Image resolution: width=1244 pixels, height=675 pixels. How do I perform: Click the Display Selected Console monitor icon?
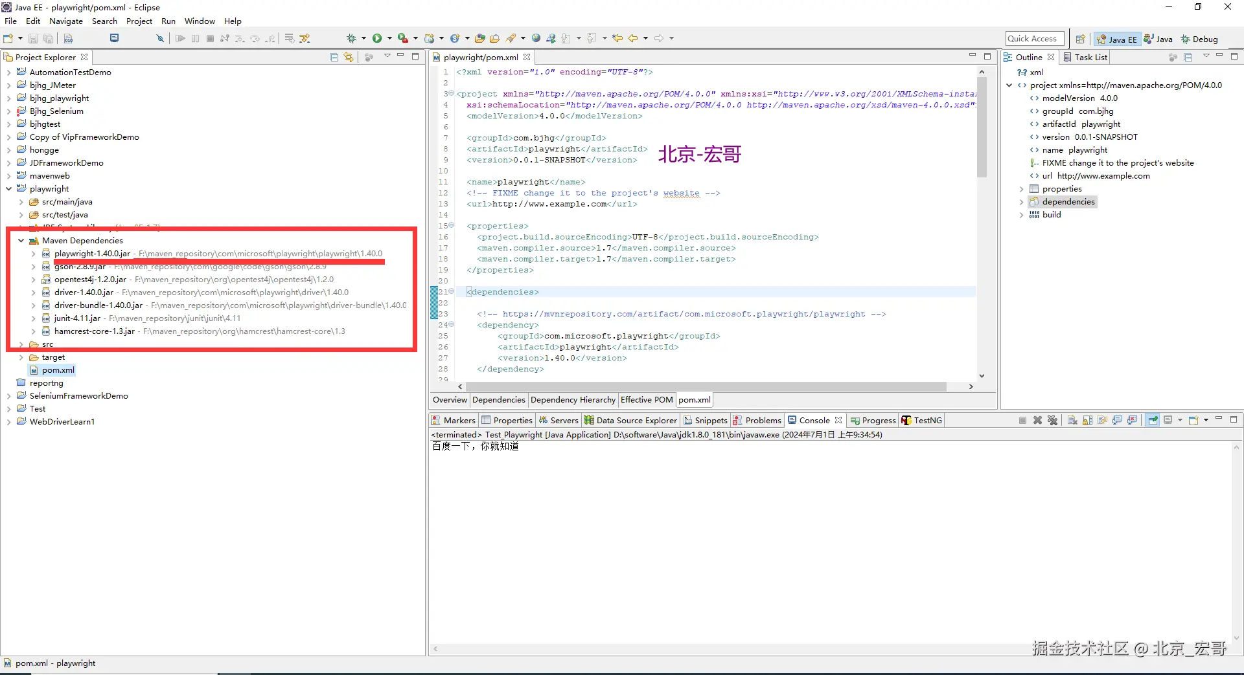1168,420
